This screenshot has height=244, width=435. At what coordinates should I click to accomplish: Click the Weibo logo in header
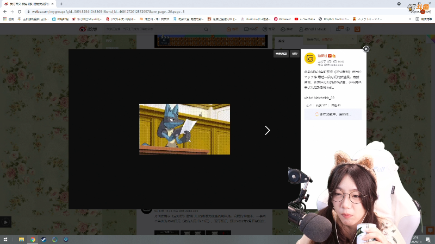(x=88, y=29)
